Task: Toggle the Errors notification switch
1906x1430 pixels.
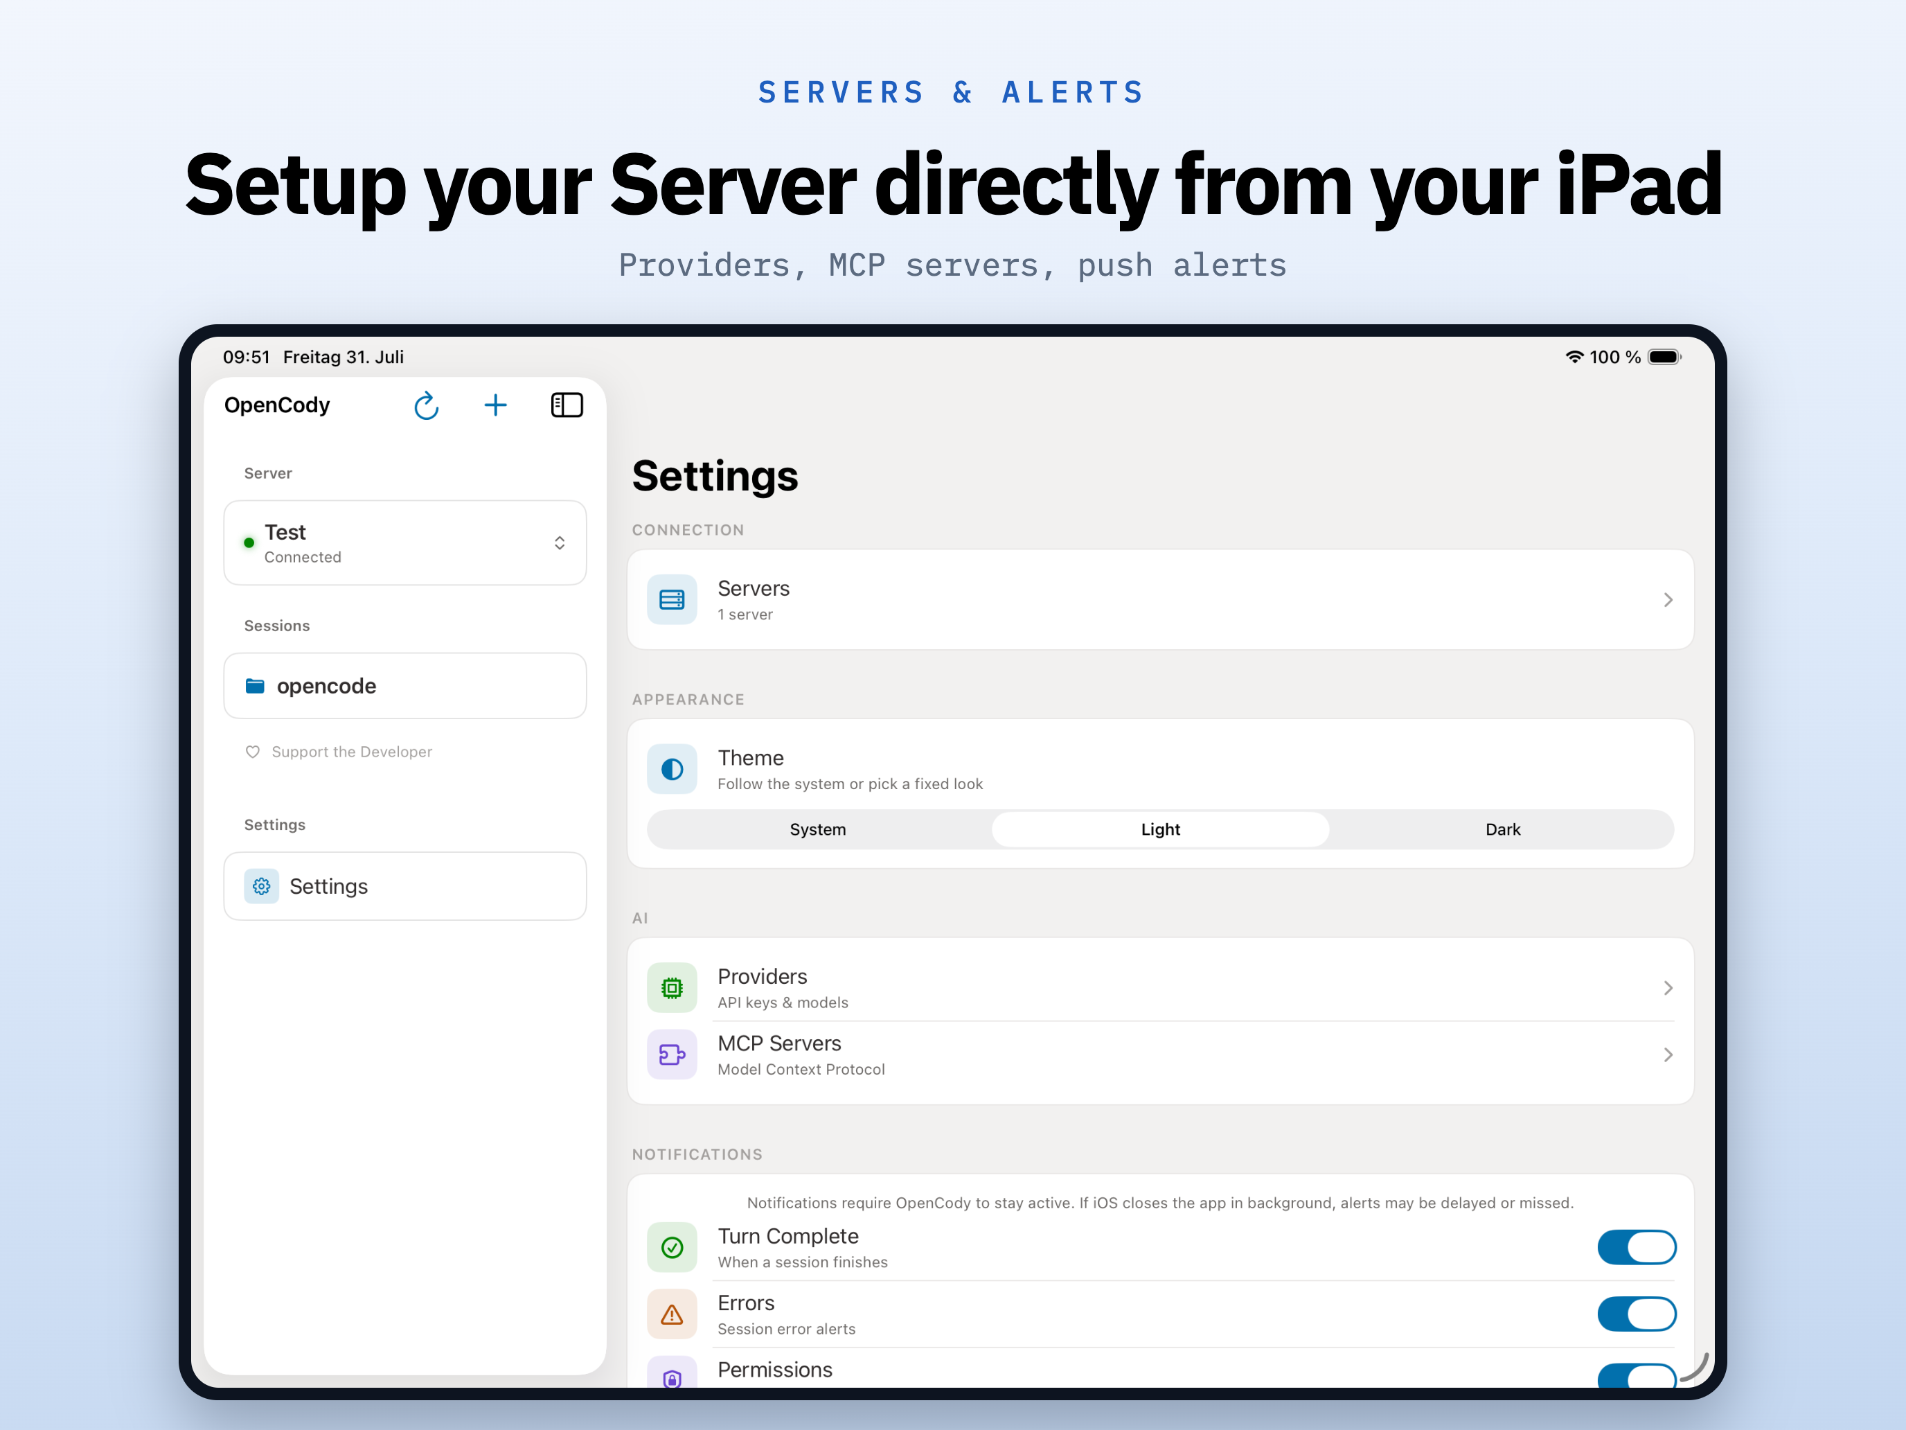Action: tap(1637, 1314)
